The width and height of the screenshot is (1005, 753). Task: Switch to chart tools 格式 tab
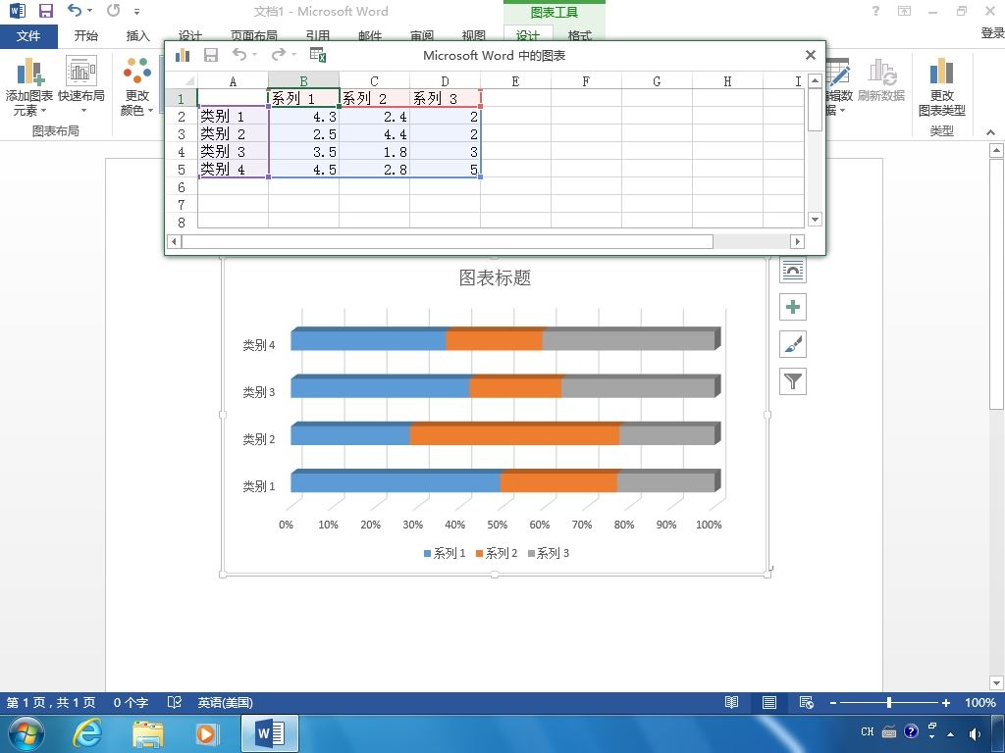[579, 35]
